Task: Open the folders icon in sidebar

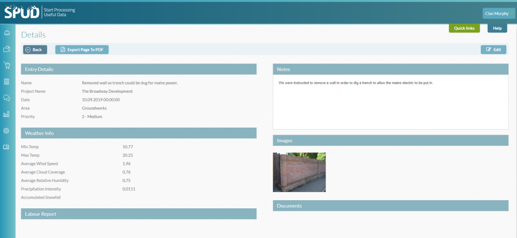Action: tap(6, 49)
